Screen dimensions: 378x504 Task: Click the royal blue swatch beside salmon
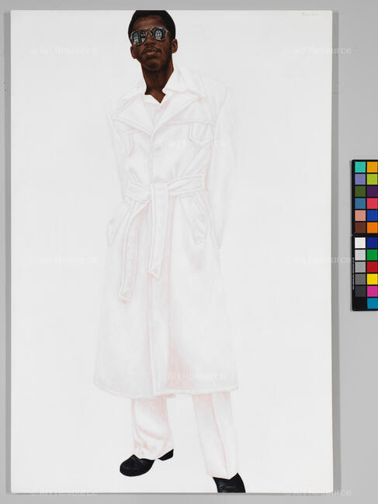click(373, 216)
